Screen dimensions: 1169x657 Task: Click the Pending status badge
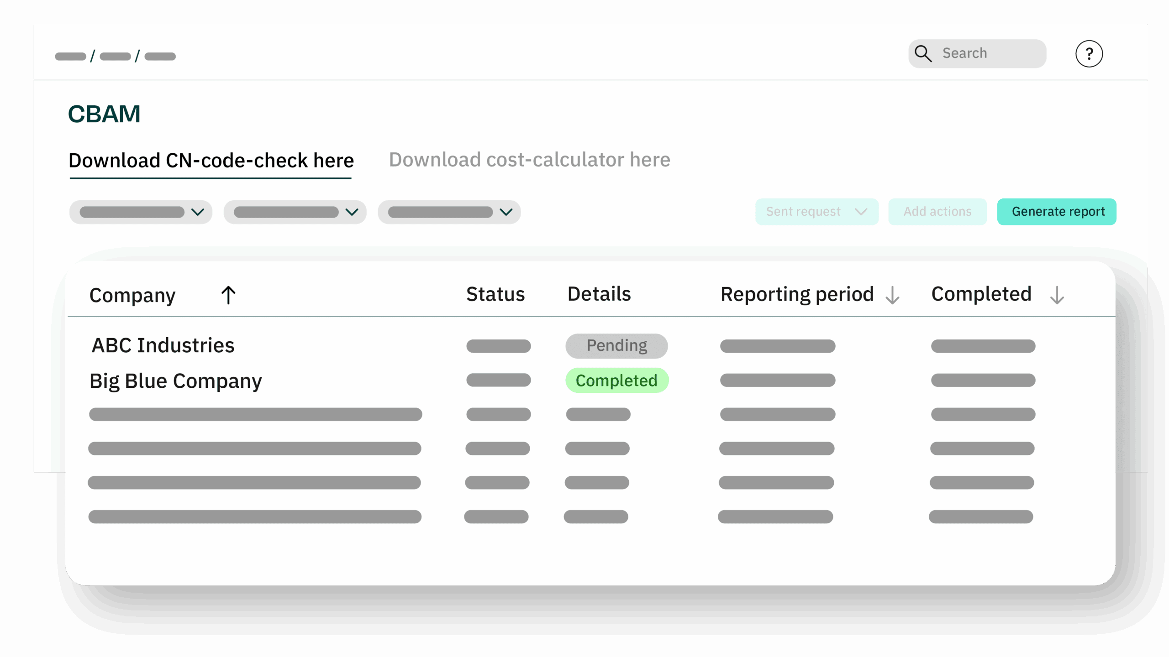[616, 346]
